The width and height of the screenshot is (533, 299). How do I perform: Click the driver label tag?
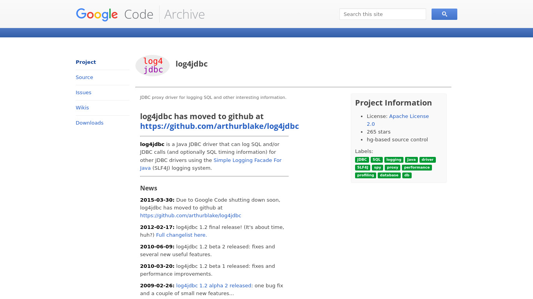(428, 160)
